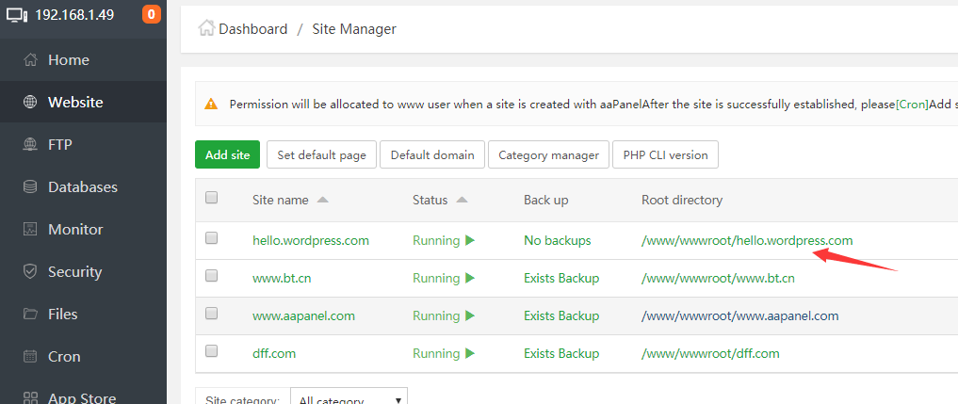Click the Website globe icon

pos(30,103)
